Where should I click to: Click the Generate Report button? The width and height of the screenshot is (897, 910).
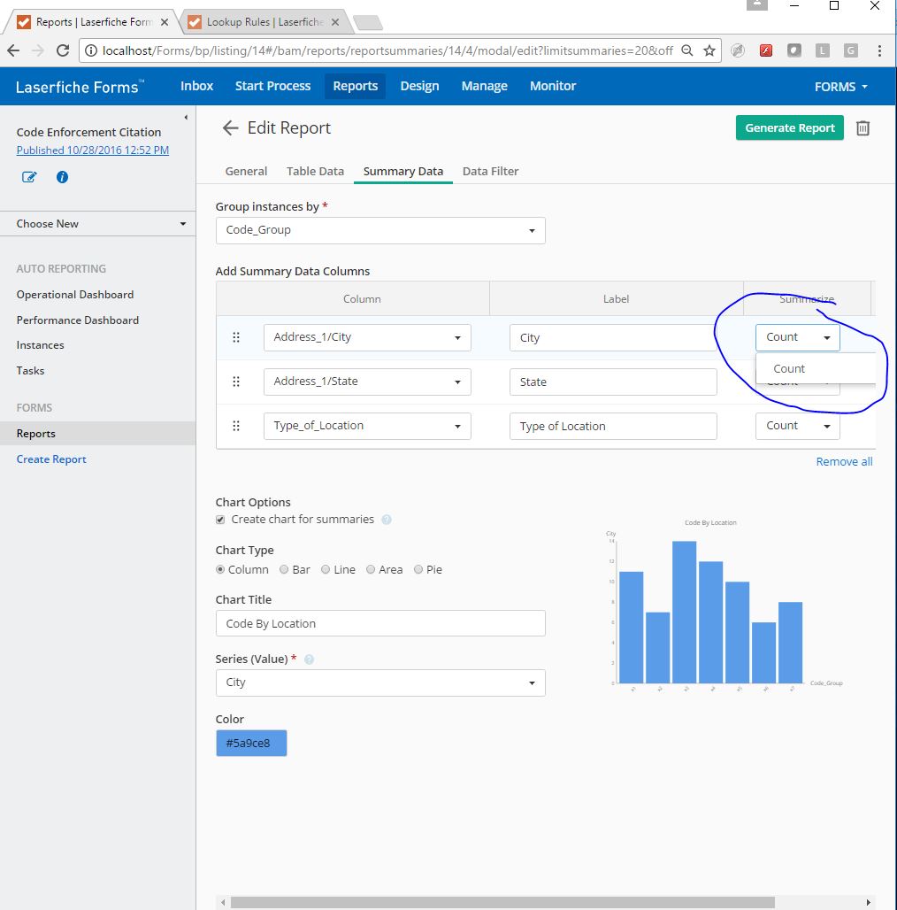789,127
